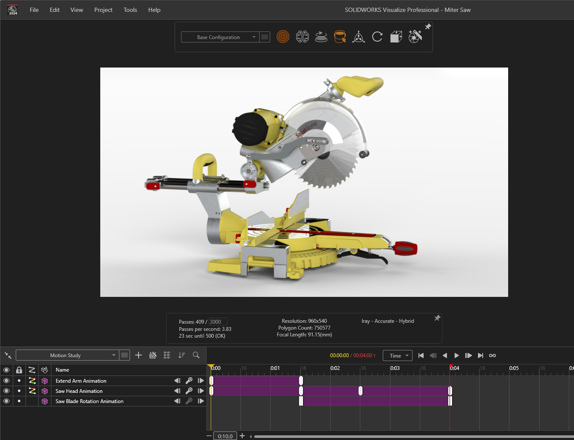Toggle lock dot for Saw Head Animation
Screen dimensions: 574x440
tap(19, 391)
